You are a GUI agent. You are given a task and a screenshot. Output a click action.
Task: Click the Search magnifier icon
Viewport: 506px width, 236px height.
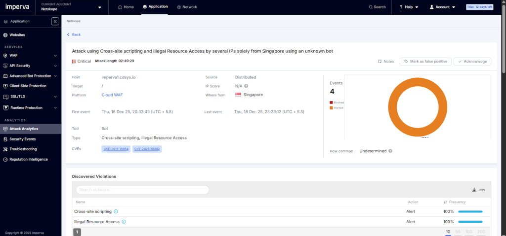tap(371, 7)
